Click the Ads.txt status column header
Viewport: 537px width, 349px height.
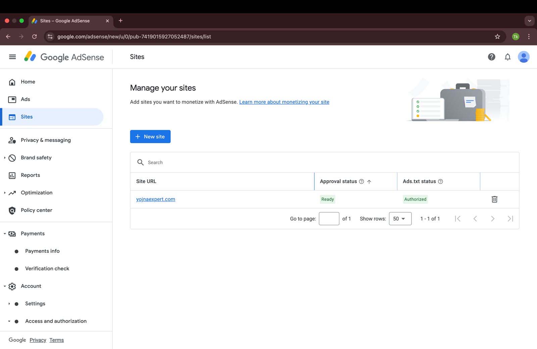coord(419,181)
